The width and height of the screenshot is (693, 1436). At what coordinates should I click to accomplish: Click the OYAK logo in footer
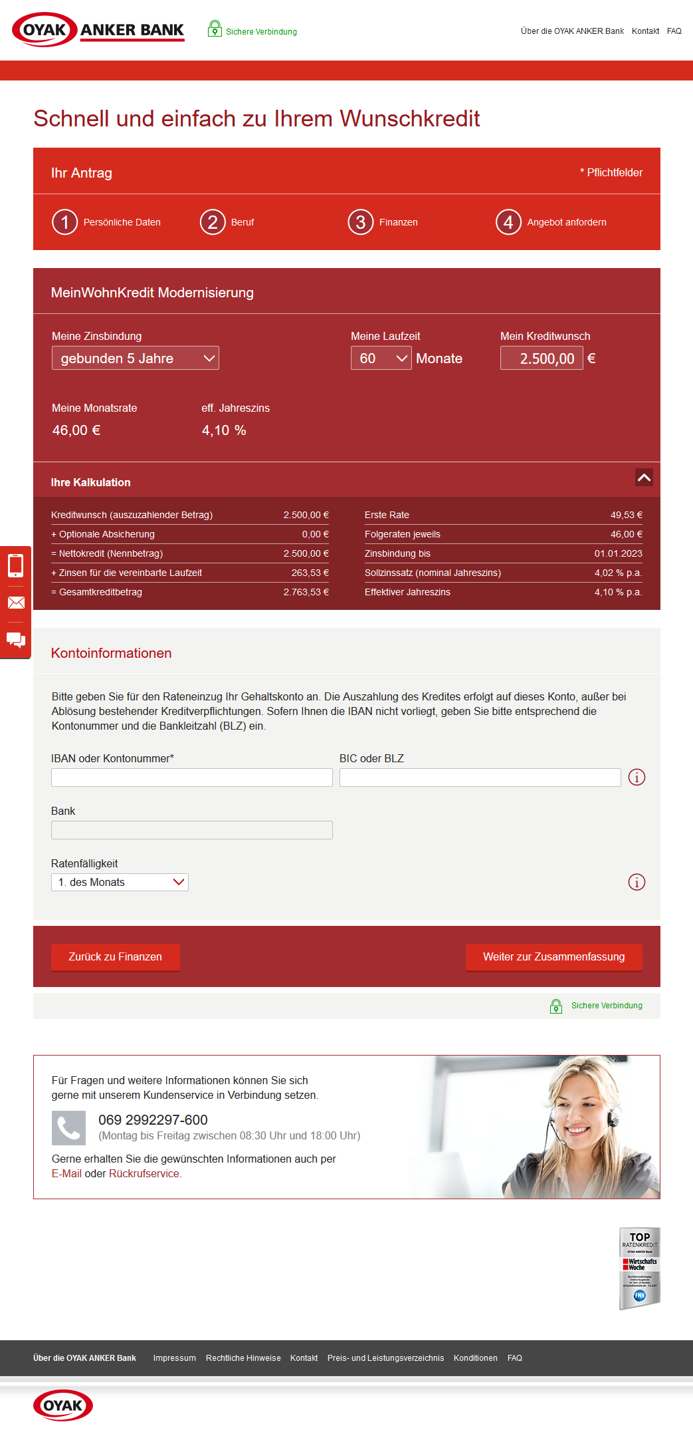click(63, 1405)
